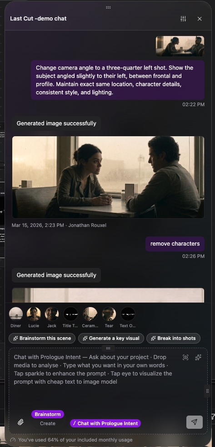The height and width of the screenshot is (447, 215).
Task: Select the Diner reference avatar
Action: [16, 314]
